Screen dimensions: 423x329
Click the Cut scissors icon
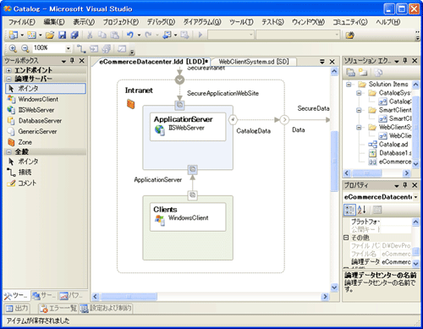click(90, 35)
